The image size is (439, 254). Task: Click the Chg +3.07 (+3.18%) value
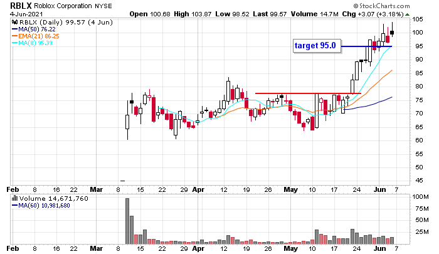coord(373,14)
